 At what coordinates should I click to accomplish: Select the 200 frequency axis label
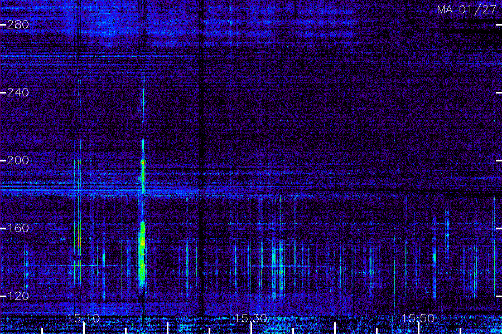pos(18,160)
